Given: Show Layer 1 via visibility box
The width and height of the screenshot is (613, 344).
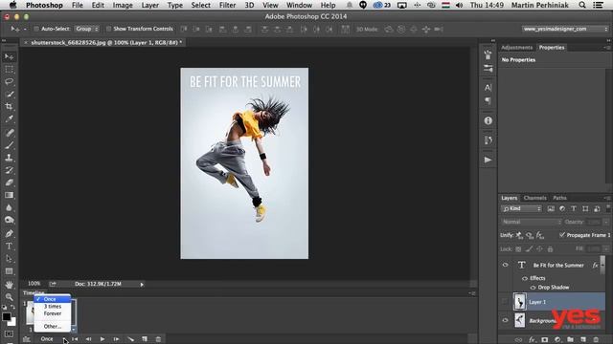Looking at the screenshot, I should pyautogui.click(x=505, y=302).
